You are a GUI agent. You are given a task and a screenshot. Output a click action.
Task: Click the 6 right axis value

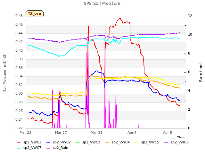coord(189,72)
